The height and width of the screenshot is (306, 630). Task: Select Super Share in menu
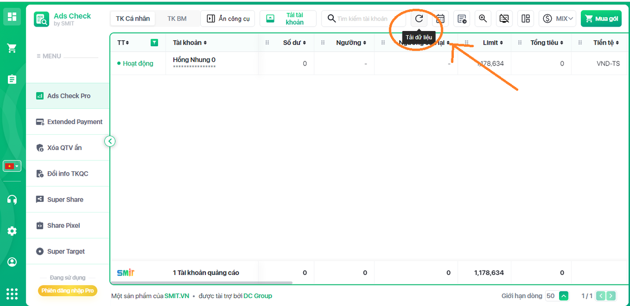click(65, 200)
